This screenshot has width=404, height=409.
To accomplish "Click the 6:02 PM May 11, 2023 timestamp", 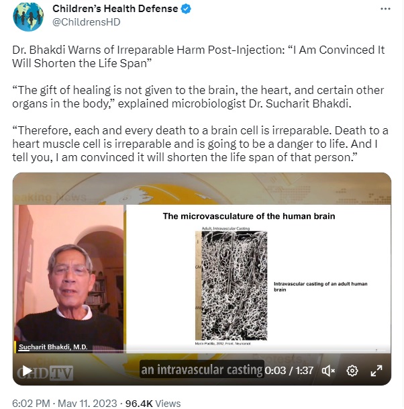I will tap(64, 403).
